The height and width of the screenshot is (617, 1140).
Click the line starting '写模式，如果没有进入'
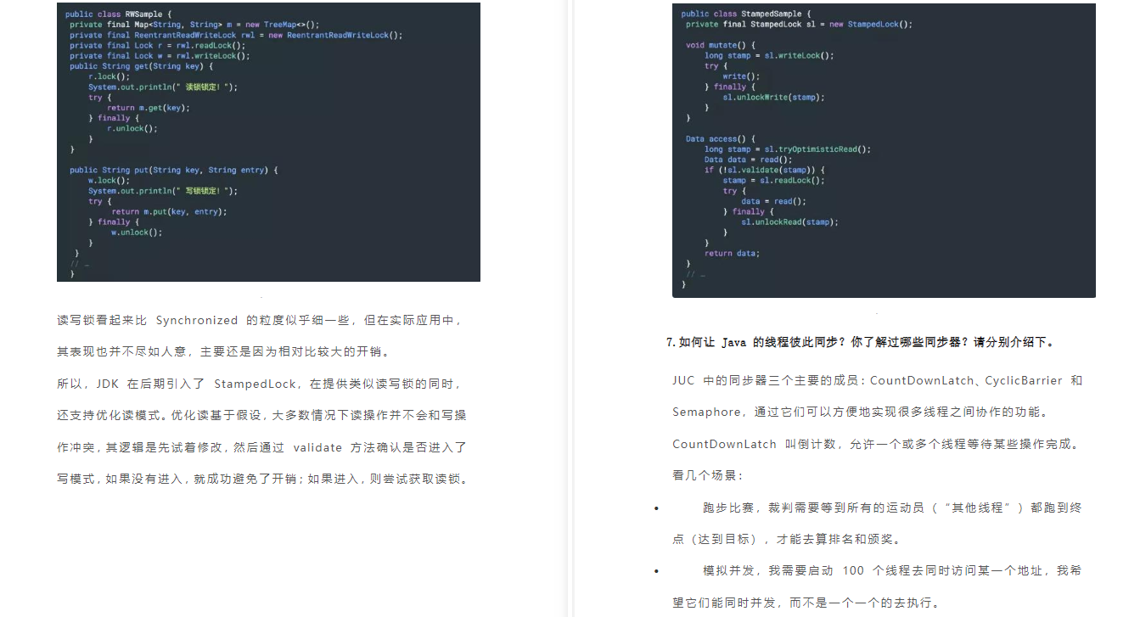tap(262, 479)
